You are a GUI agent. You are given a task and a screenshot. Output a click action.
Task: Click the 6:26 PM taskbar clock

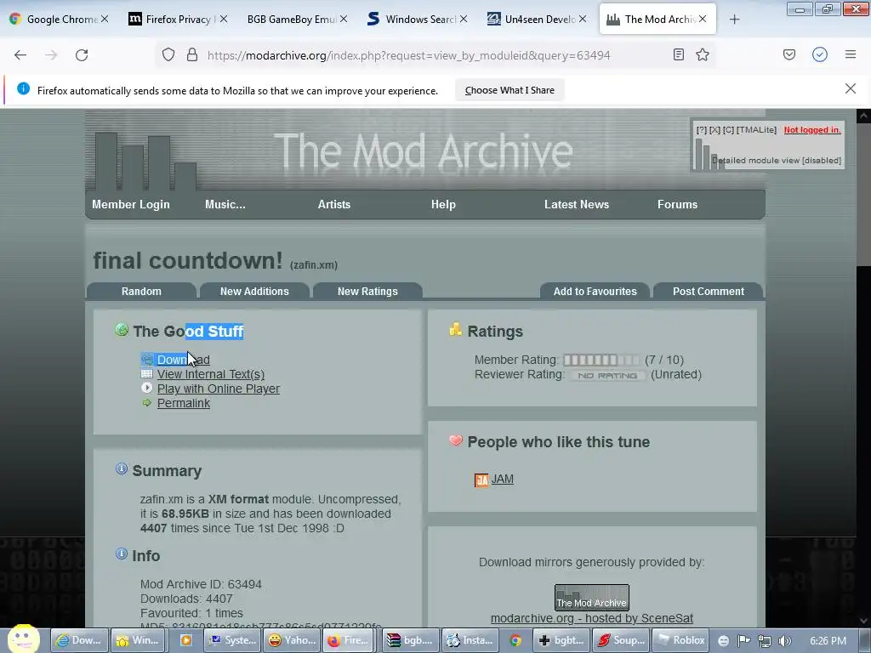[x=828, y=641]
